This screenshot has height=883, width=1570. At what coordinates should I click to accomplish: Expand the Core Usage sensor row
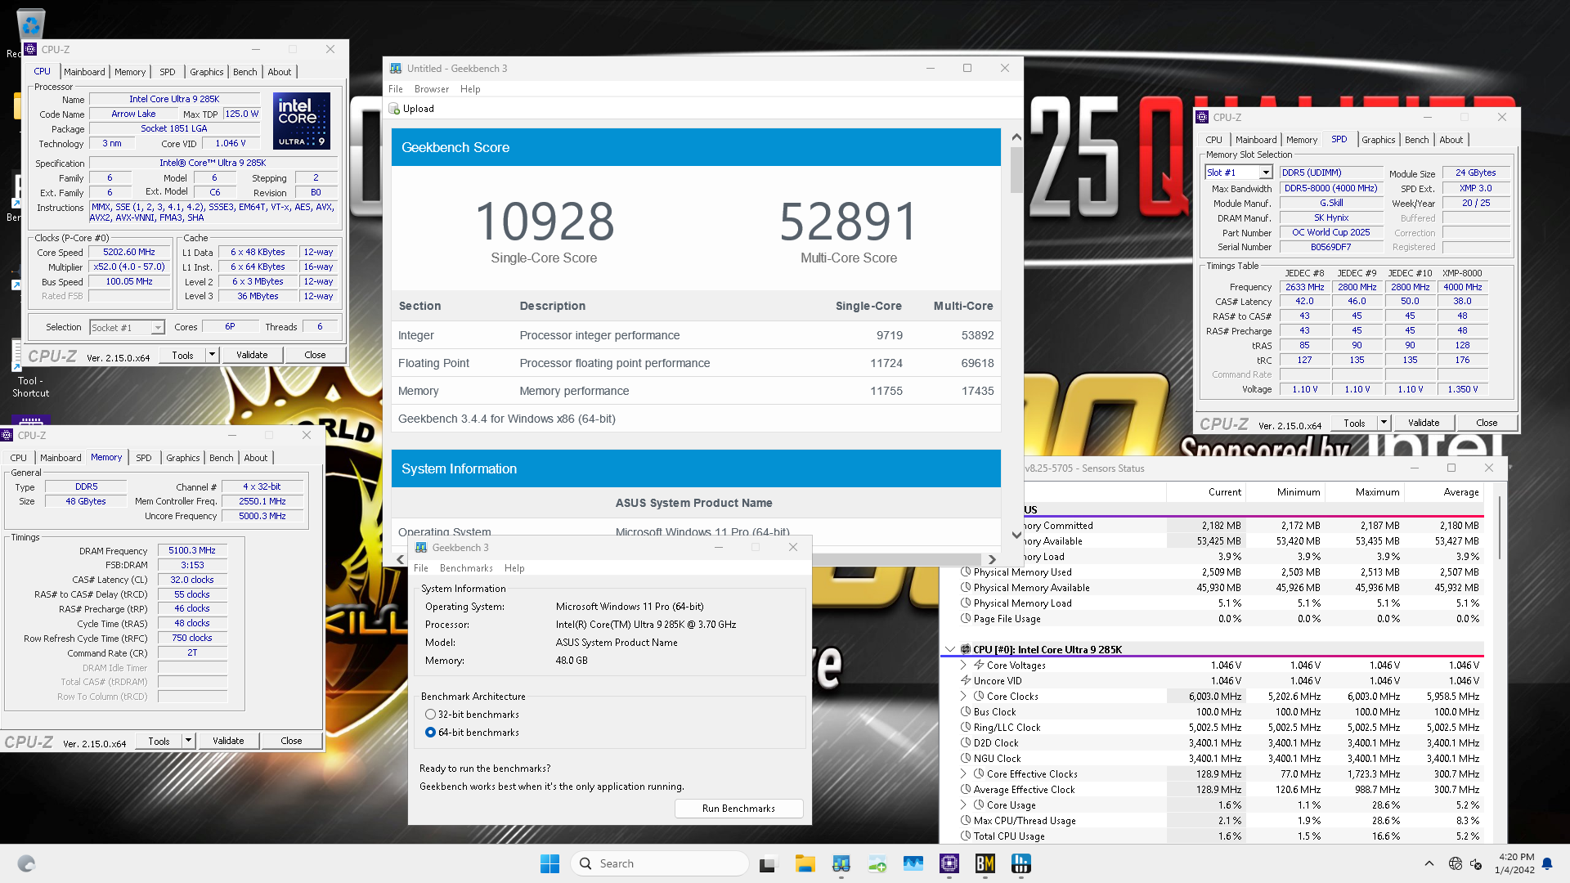(963, 805)
